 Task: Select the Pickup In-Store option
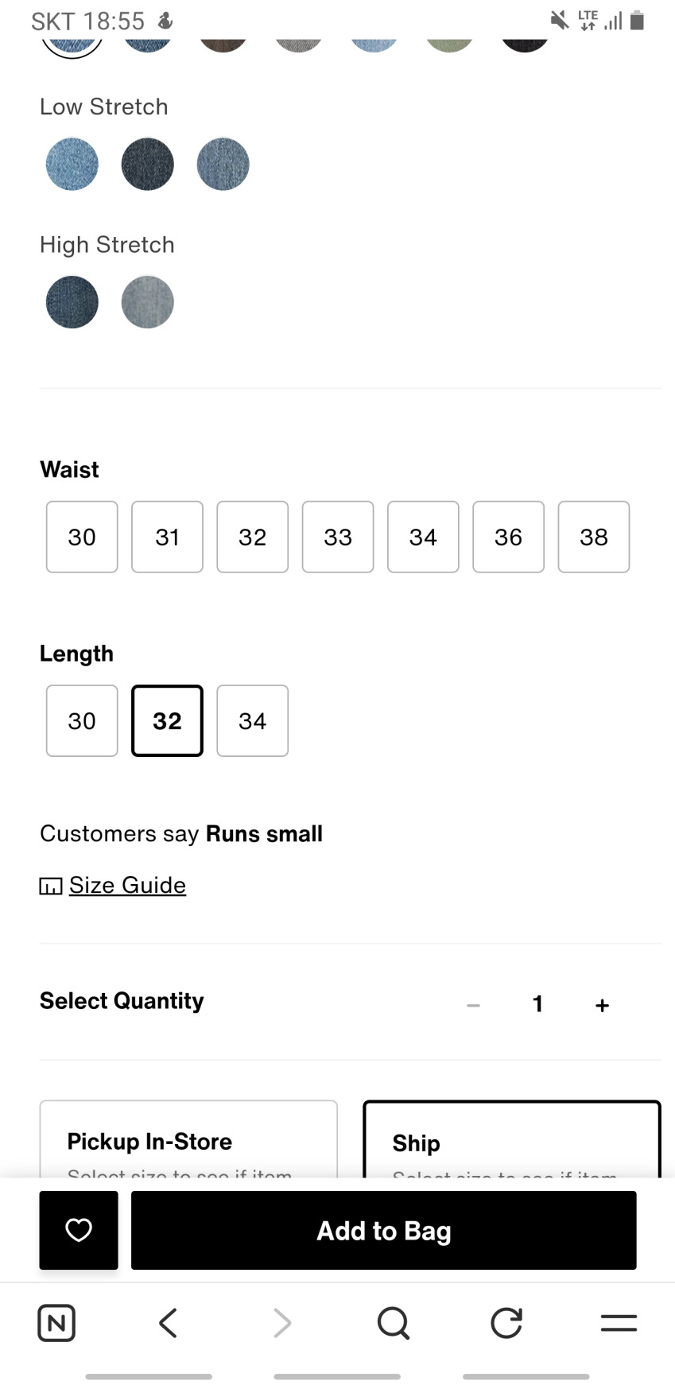pyautogui.click(x=188, y=1140)
